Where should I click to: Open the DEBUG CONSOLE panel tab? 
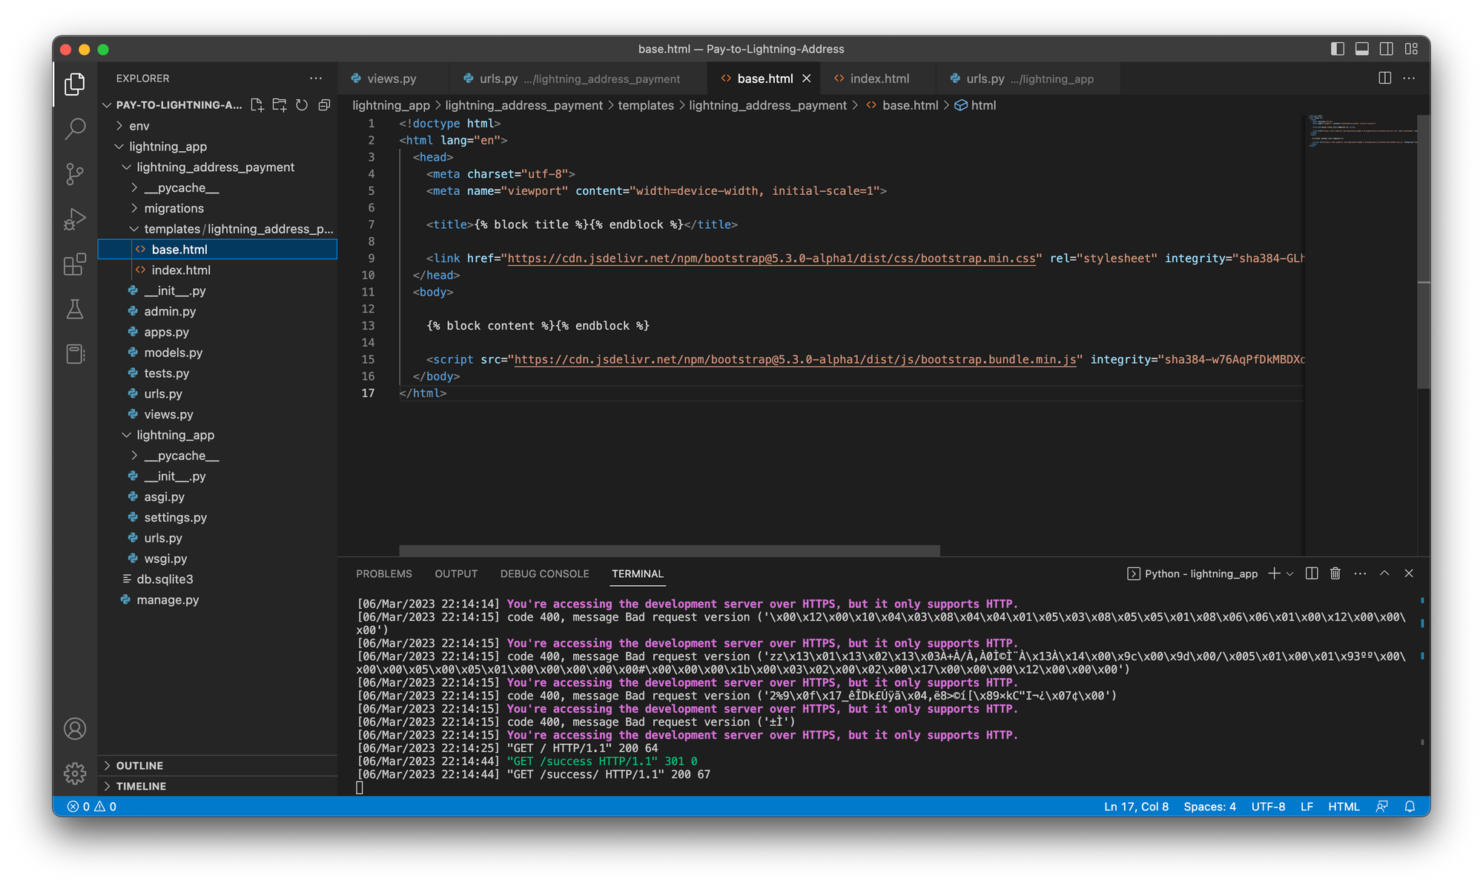(x=545, y=574)
